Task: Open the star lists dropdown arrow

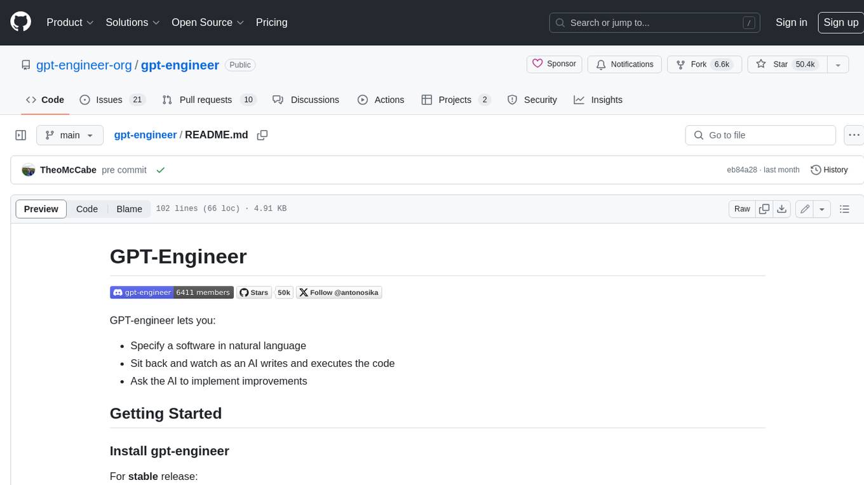Action: [838, 64]
